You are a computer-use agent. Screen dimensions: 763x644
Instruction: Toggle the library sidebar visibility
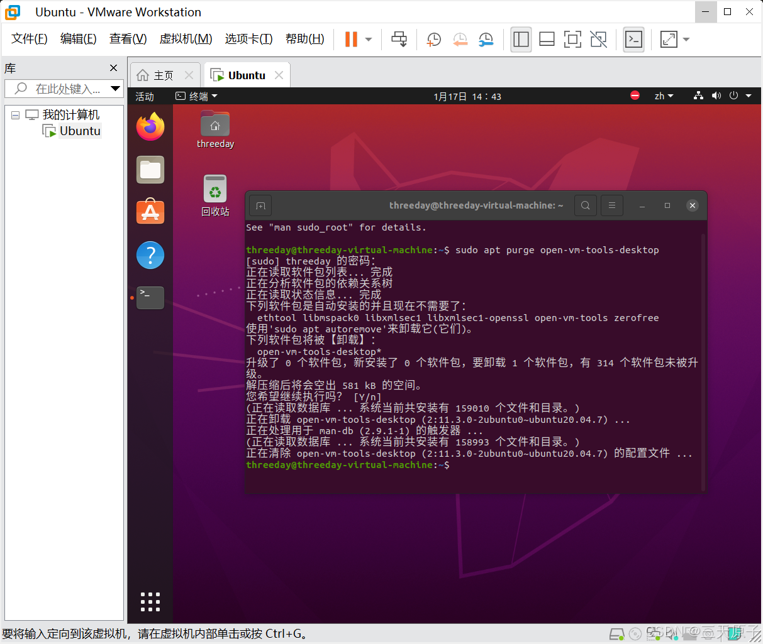[521, 39]
